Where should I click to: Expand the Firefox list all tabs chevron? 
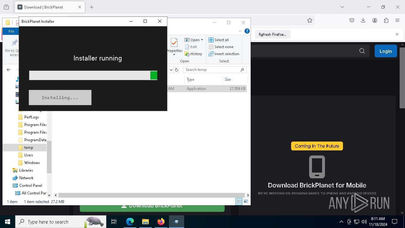[x=342, y=7]
